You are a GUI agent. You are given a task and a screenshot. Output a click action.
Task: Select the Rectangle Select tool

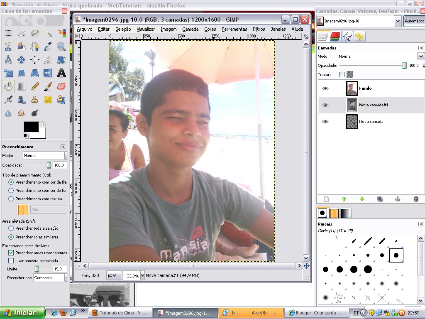pyautogui.click(x=8, y=33)
